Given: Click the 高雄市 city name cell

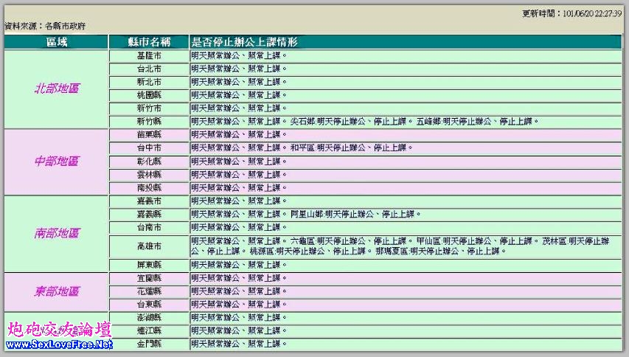Looking at the screenshot, I should click(149, 246).
